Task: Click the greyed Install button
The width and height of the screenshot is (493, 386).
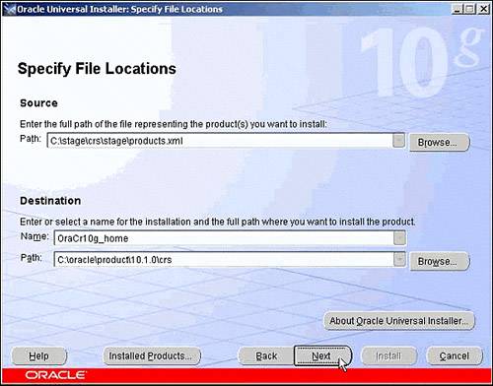Action: 388,355
